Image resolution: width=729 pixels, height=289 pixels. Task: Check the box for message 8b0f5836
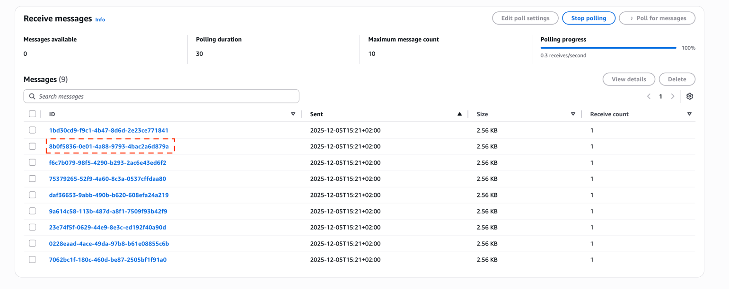(x=32, y=146)
